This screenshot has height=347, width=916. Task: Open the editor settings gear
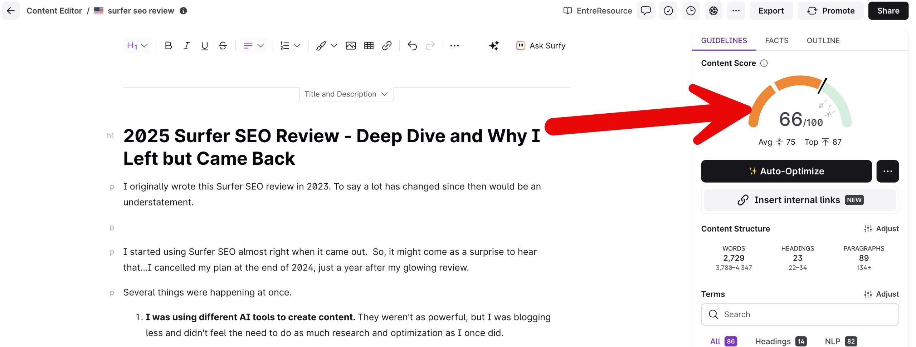click(713, 11)
